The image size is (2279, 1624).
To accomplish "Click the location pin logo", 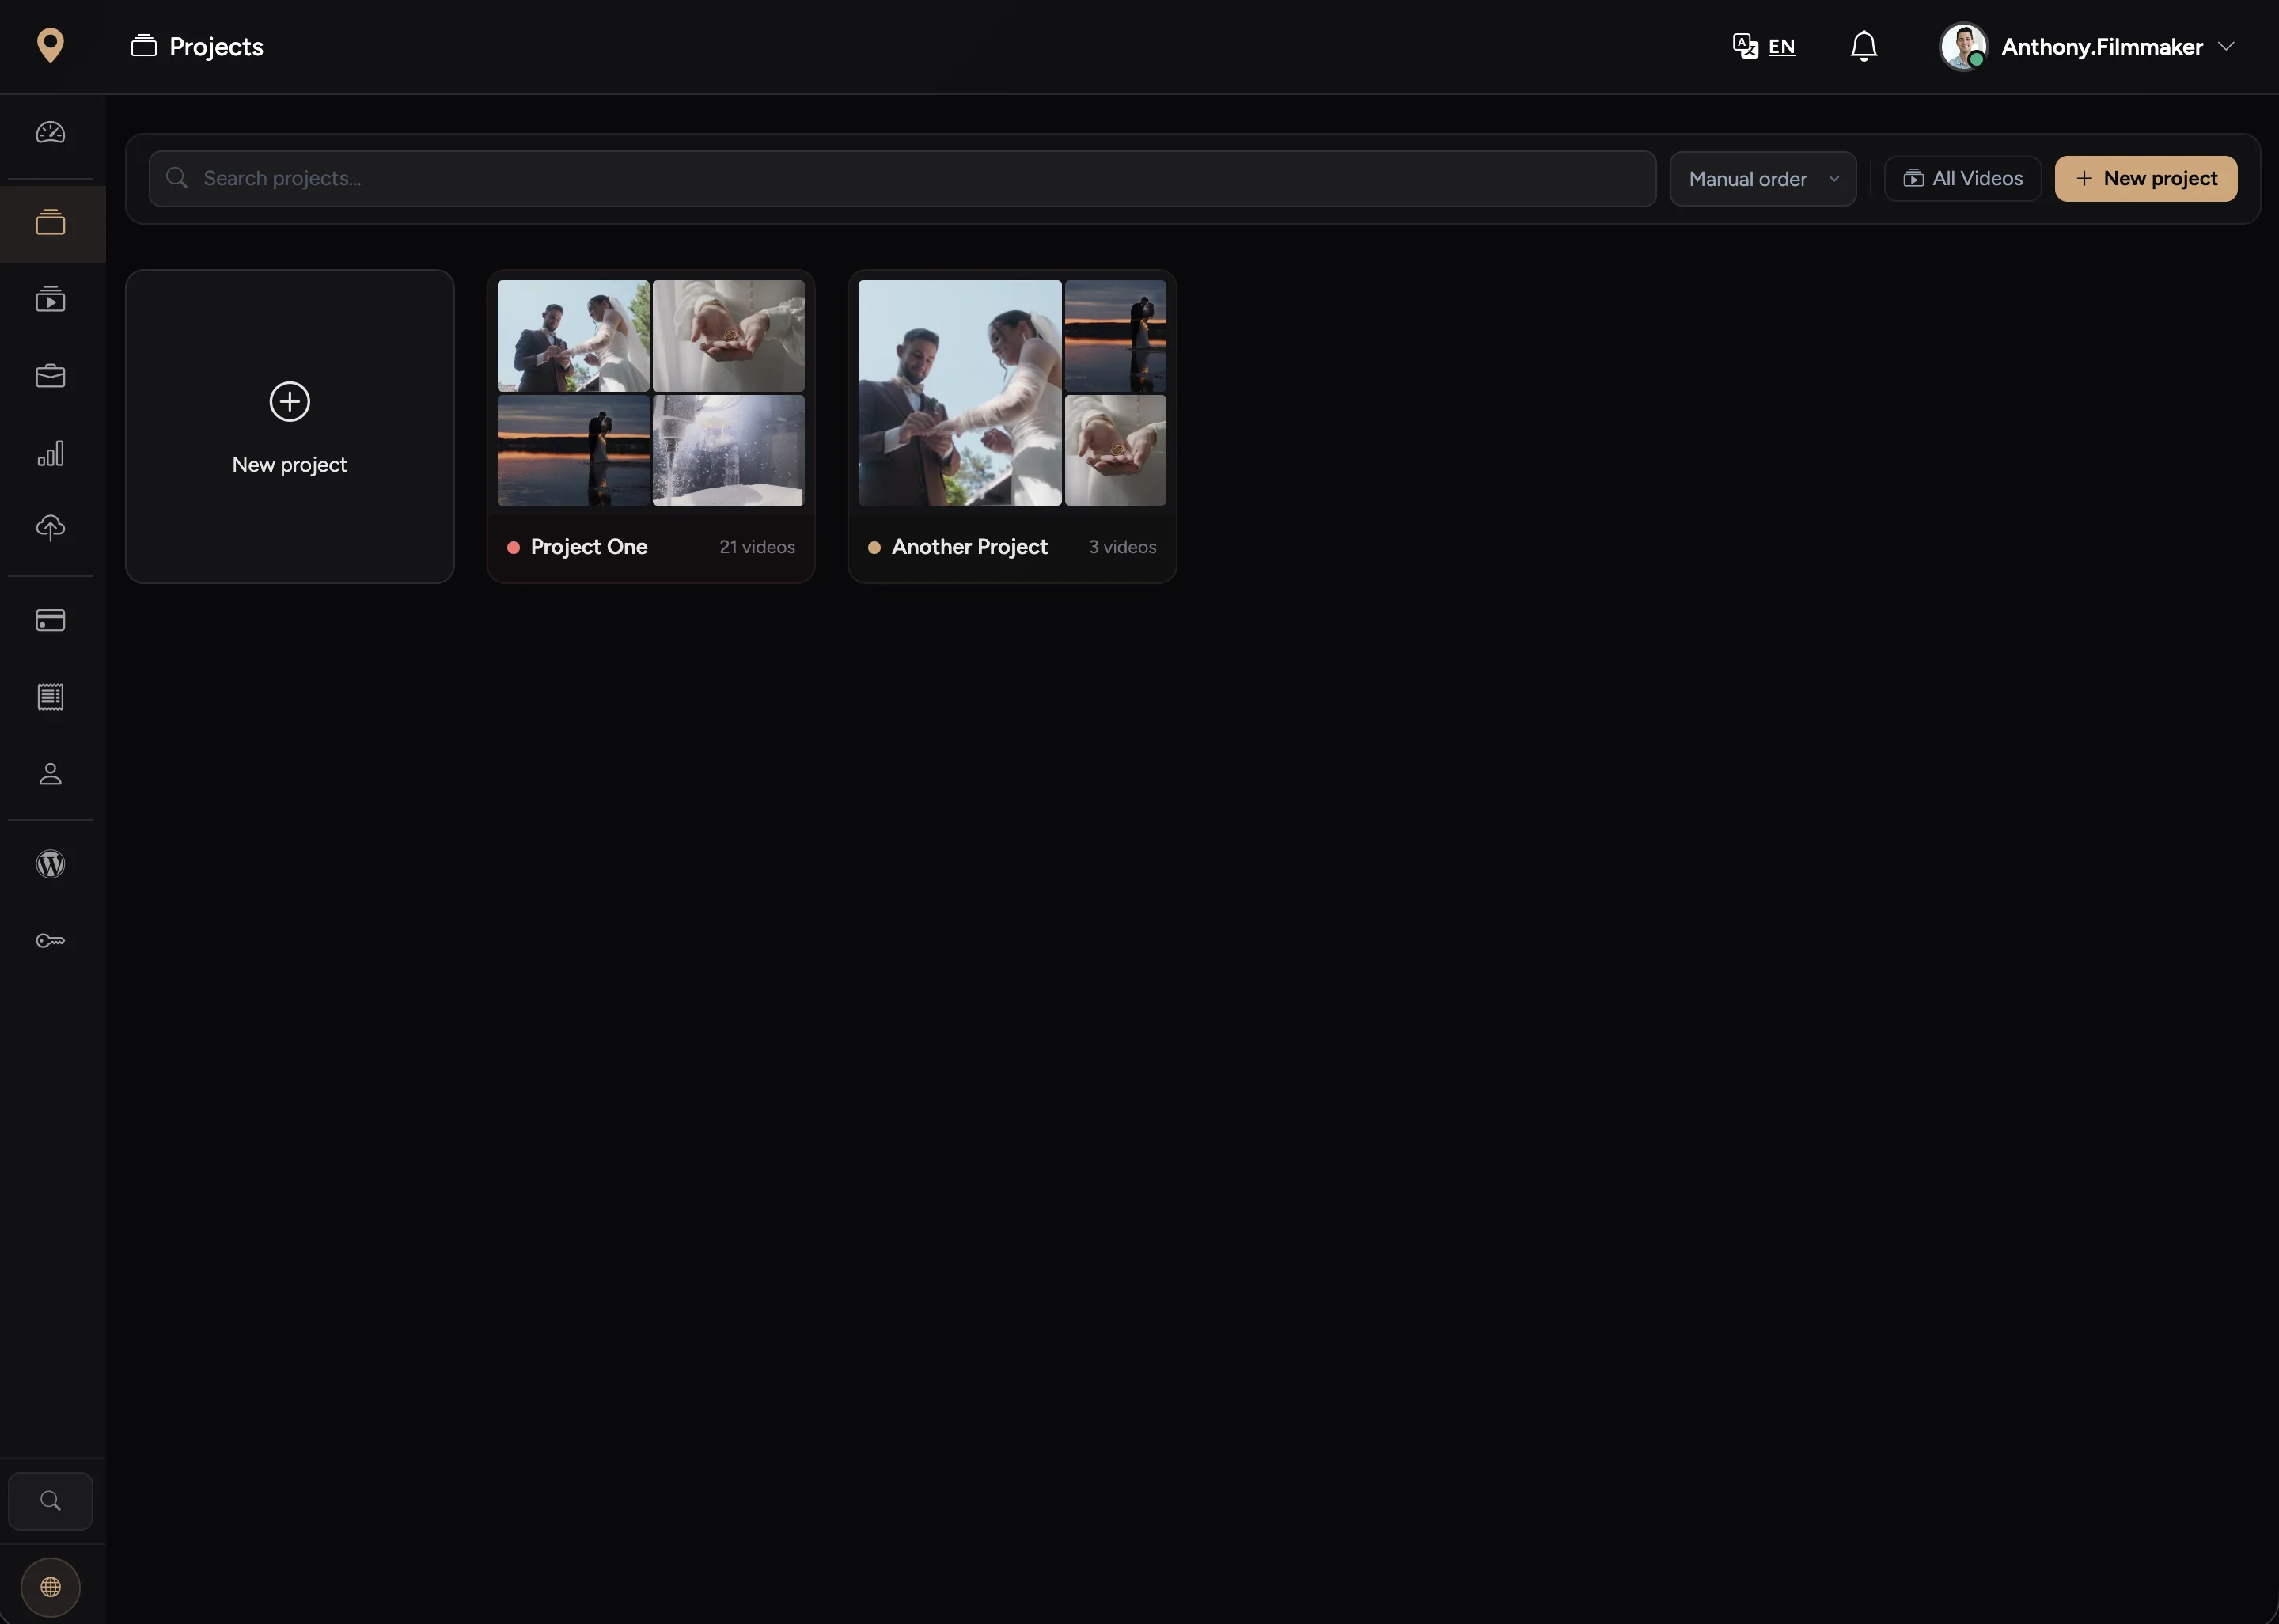I will (x=50, y=46).
